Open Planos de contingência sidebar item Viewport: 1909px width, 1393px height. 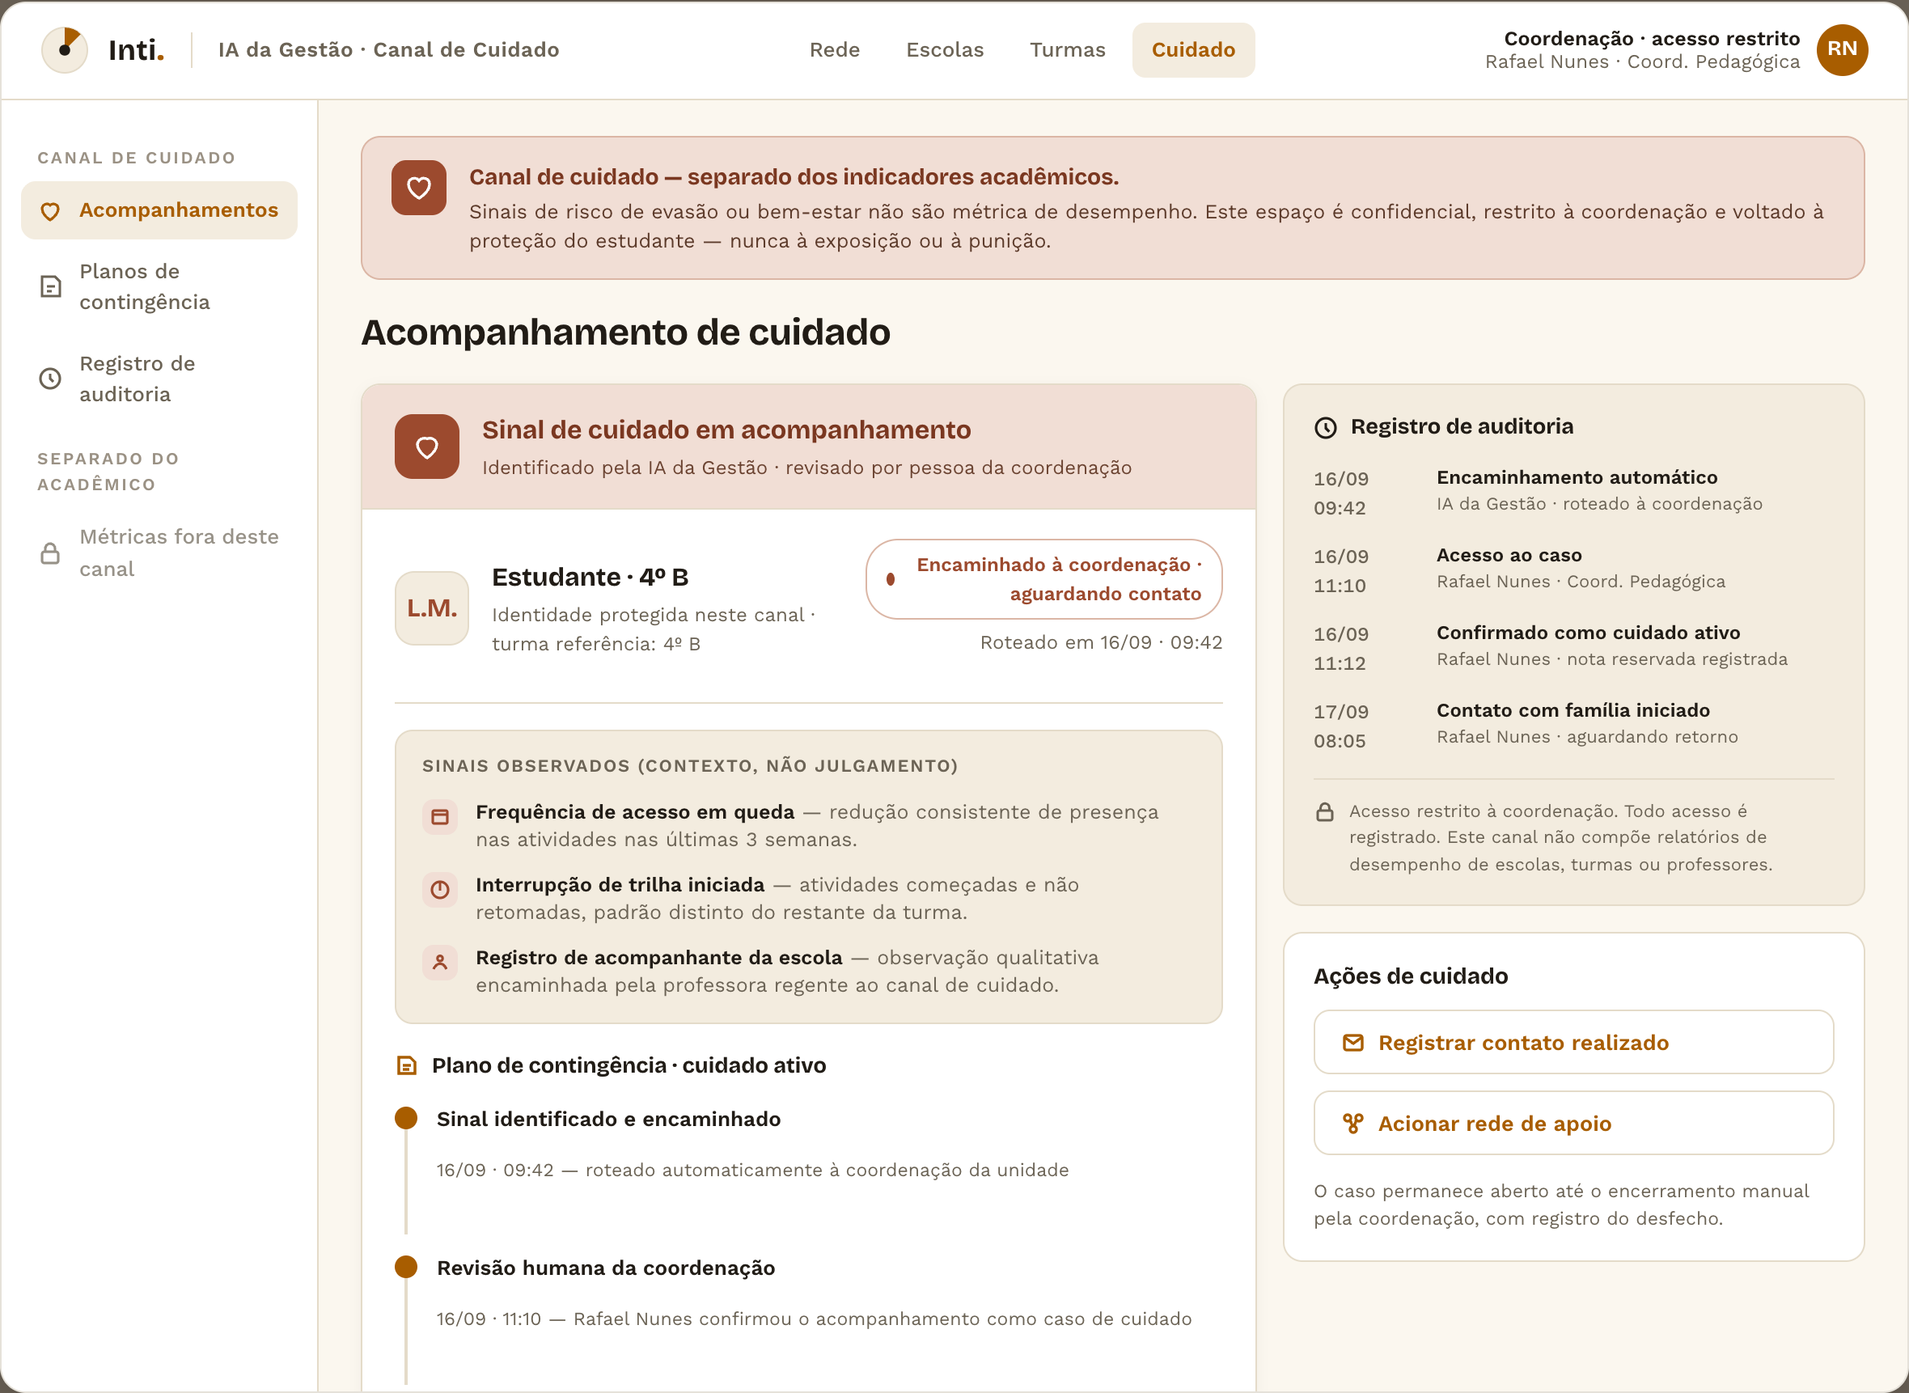point(159,286)
